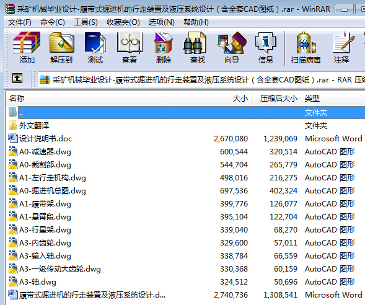Image resolution: width=365 pixels, height=305 pixels.
Task: Click the WinRAR title bar icon
Action: tap(9, 9)
